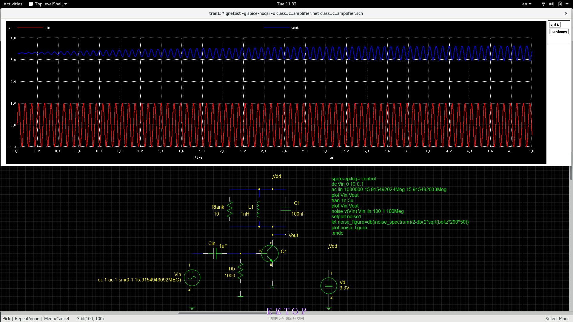This screenshot has width=573, height=322.
Task: Open the system volume icon
Action: point(551,4)
